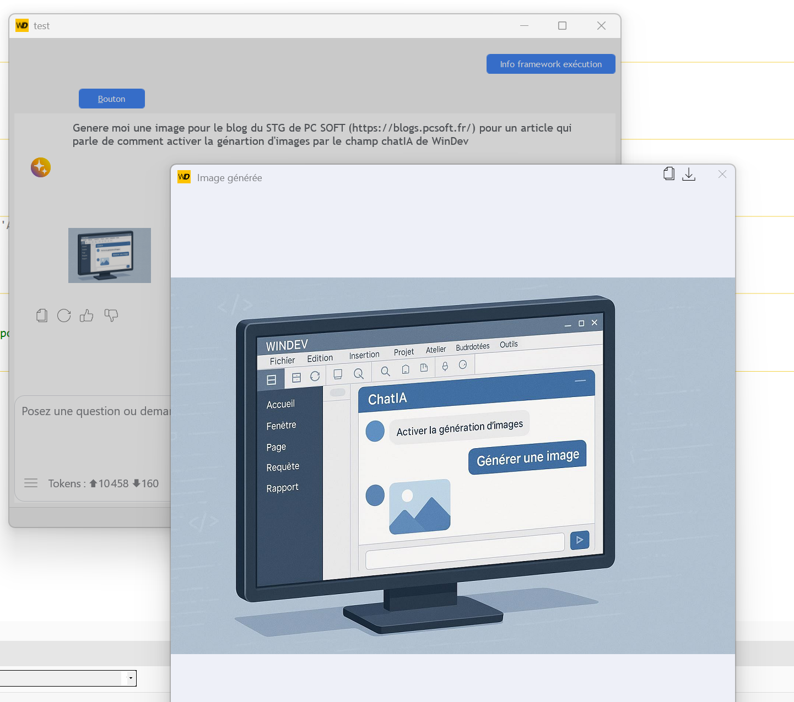Screen dimensions: 794x702
Task: Copy the generated image to clipboard
Action: [x=669, y=174]
